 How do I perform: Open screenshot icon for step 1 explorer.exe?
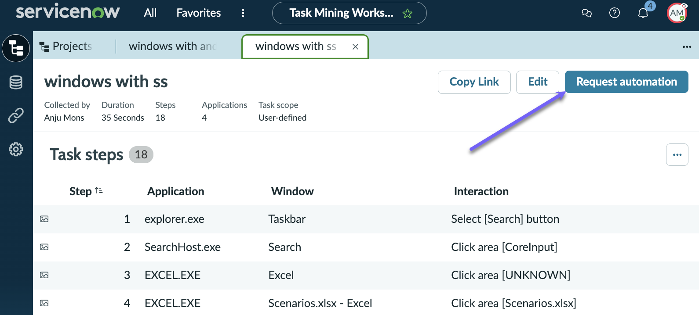(x=44, y=219)
